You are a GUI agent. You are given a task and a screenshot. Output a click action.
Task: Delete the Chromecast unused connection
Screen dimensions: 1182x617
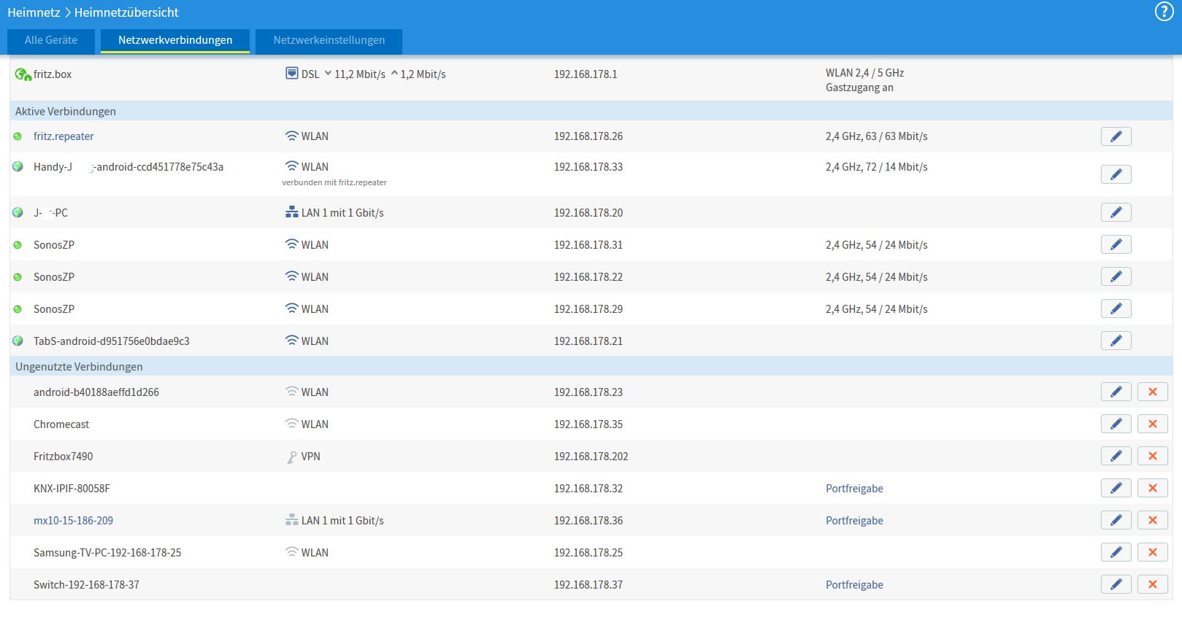1152,424
